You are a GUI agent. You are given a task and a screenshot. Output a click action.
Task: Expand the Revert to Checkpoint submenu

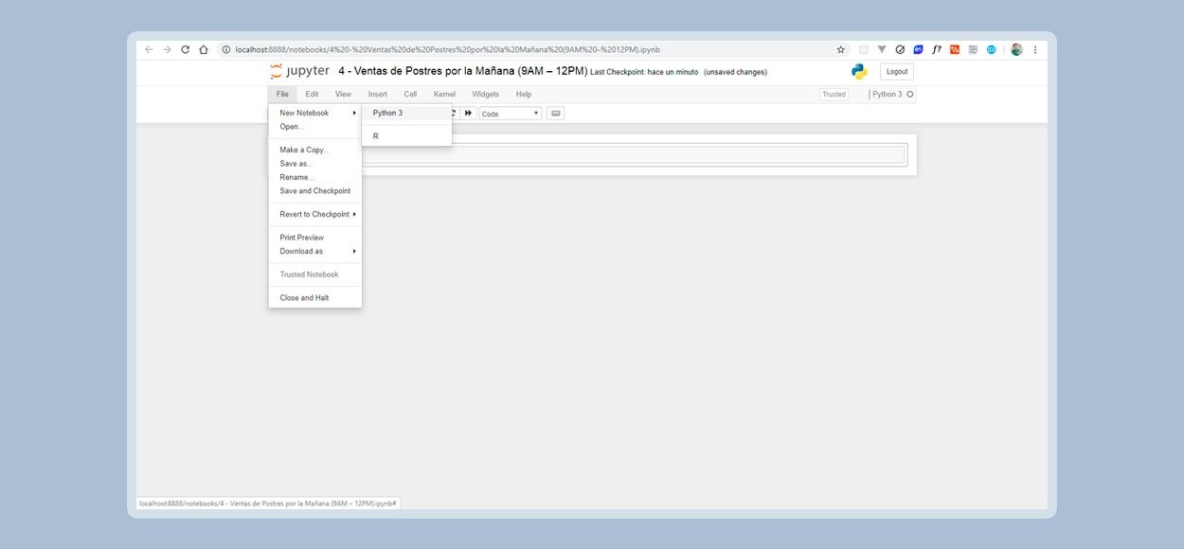point(317,214)
